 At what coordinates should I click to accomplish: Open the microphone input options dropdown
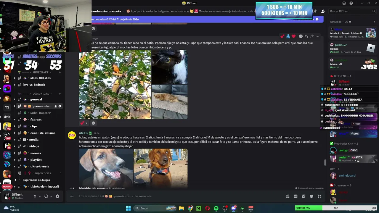pos(40,196)
